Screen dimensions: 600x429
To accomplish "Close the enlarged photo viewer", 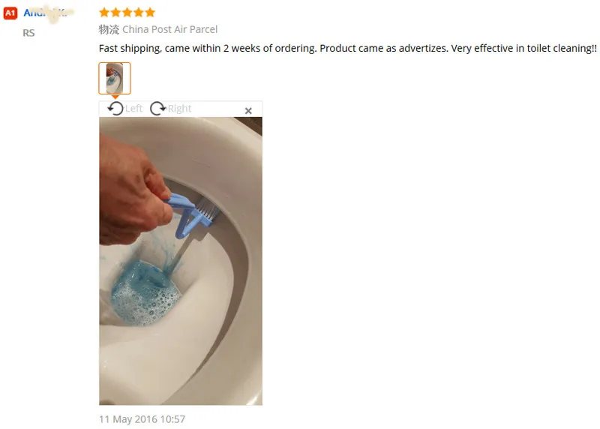I will pyautogui.click(x=248, y=110).
